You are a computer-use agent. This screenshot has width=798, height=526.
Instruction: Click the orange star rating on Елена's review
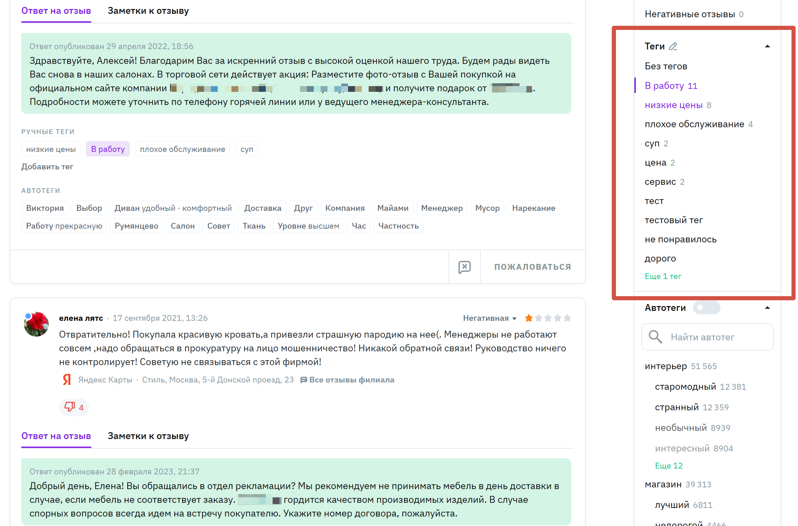pyautogui.click(x=528, y=318)
